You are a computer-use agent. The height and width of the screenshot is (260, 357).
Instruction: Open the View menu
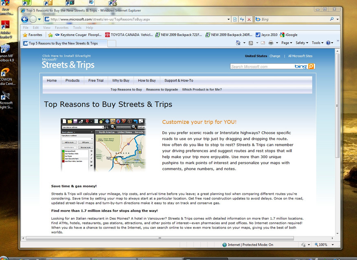pyautogui.click(x=47, y=28)
